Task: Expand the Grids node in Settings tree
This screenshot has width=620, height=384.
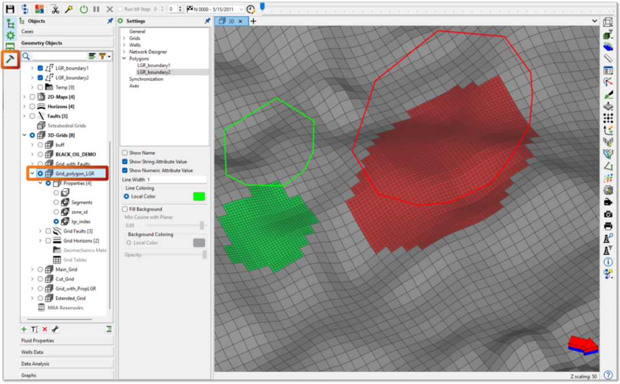Action: (124, 38)
